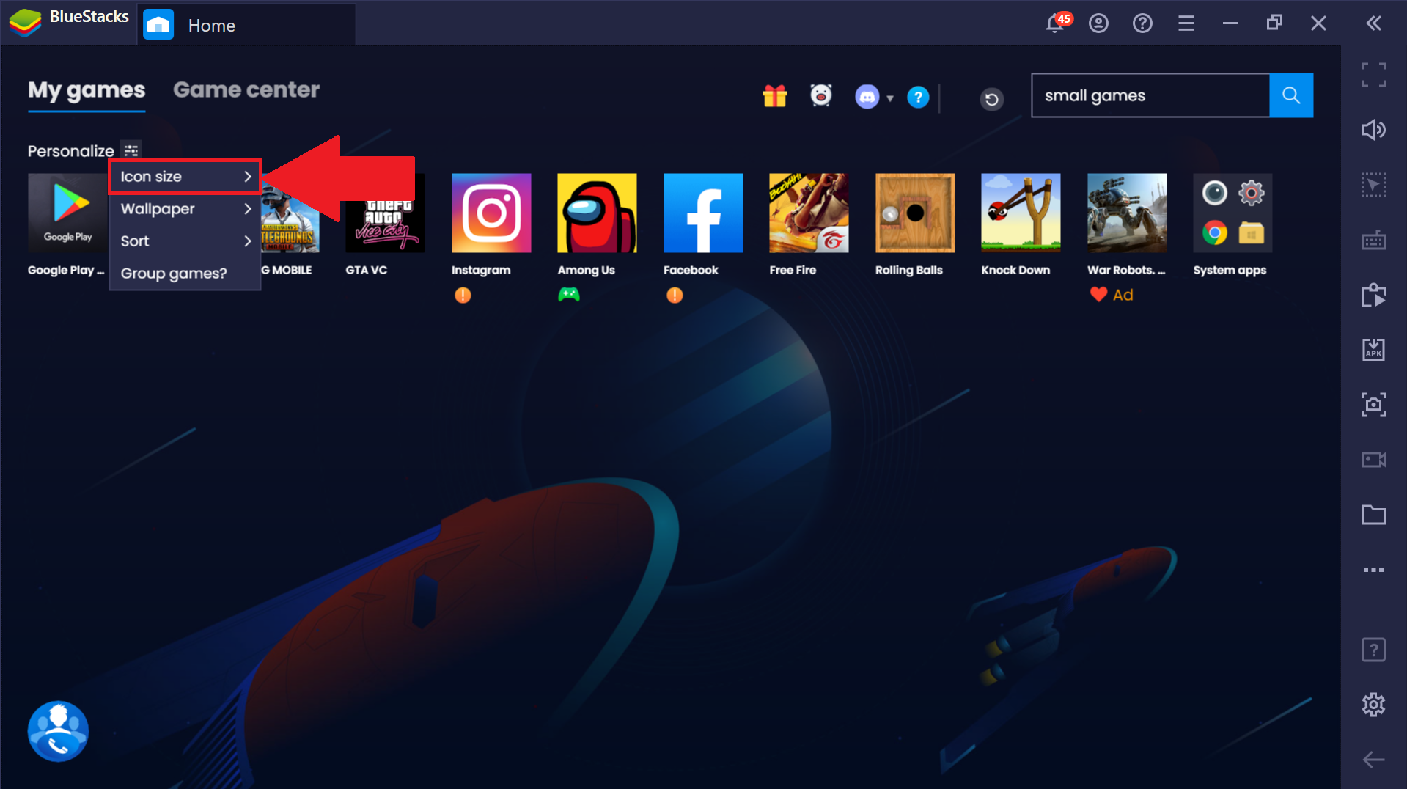The height and width of the screenshot is (789, 1407).
Task: Click the warning badge under Instagram
Action: coord(463,295)
